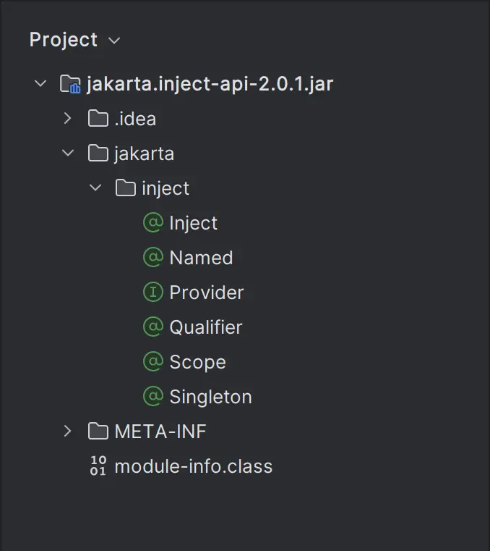
Task: Select the Qualifier annotation name
Action: coord(206,327)
